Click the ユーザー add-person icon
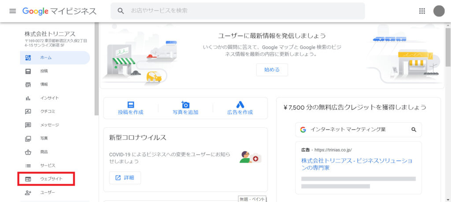This screenshot has height=202, width=451. pyautogui.click(x=28, y=193)
